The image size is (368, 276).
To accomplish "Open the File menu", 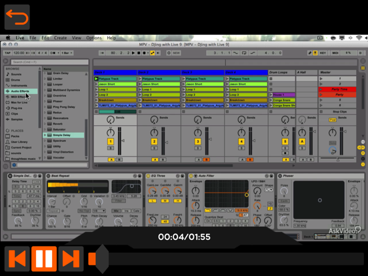I will [33, 38].
